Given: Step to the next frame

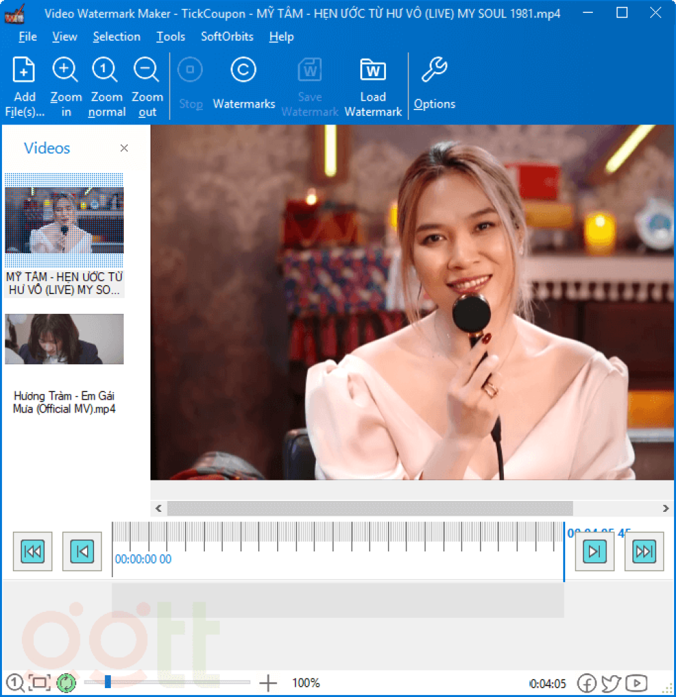Looking at the screenshot, I should tap(594, 551).
